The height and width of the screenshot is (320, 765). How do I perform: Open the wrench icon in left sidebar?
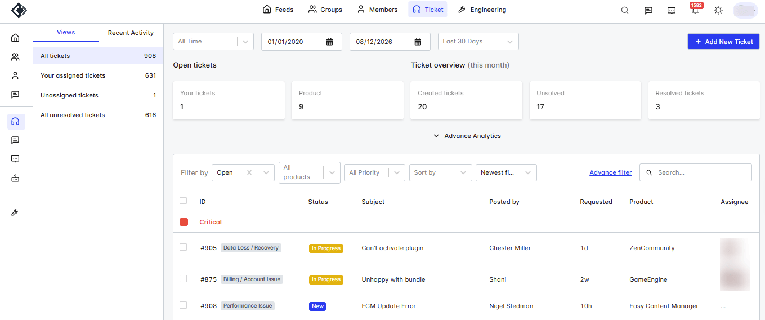pos(15,212)
